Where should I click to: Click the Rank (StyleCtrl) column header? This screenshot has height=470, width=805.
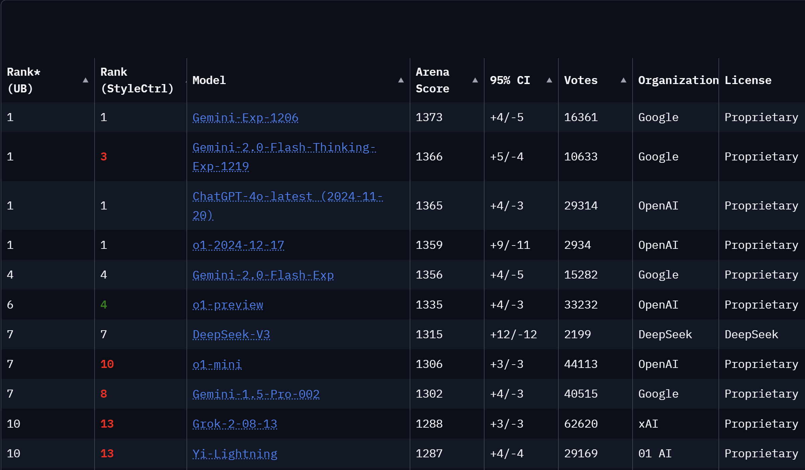[137, 80]
